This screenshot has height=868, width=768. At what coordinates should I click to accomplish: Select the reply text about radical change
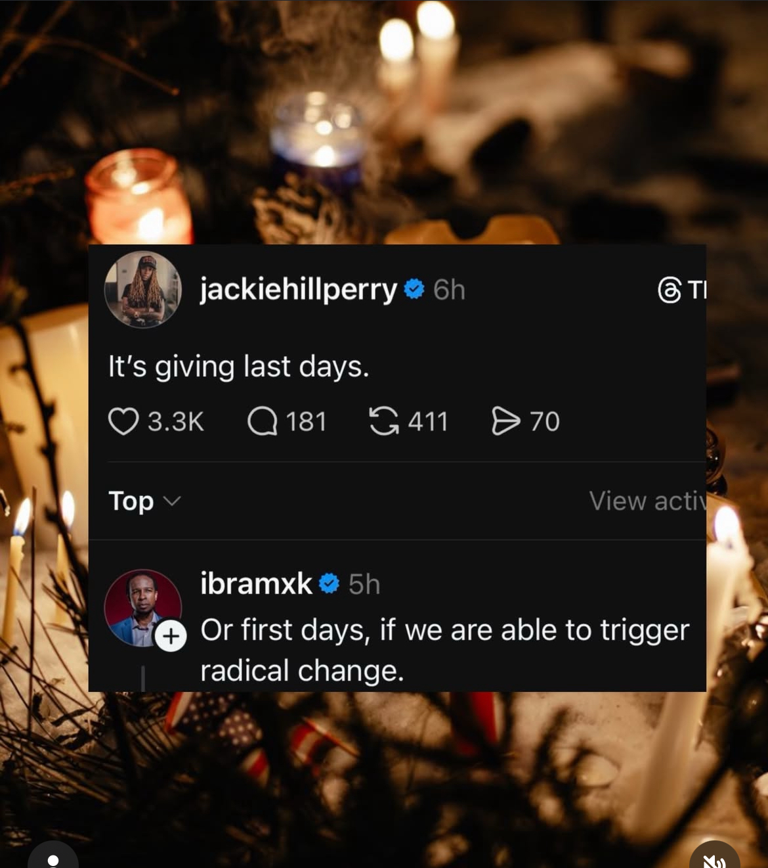pos(444,651)
